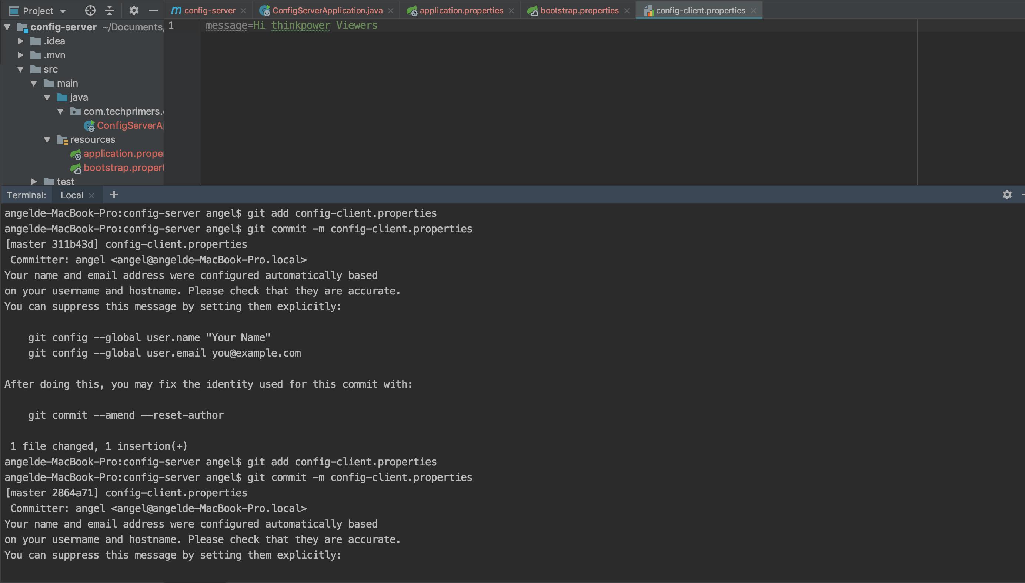Viewport: 1025px width, 583px height.
Task: Expand the .mvn folder
Action: click(20, 55)
